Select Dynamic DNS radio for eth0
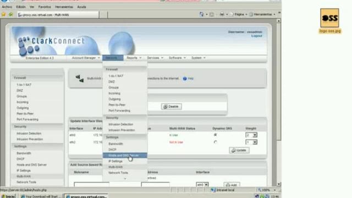The image size is (352, 198). pyautogui.click(x=215, y=135)
